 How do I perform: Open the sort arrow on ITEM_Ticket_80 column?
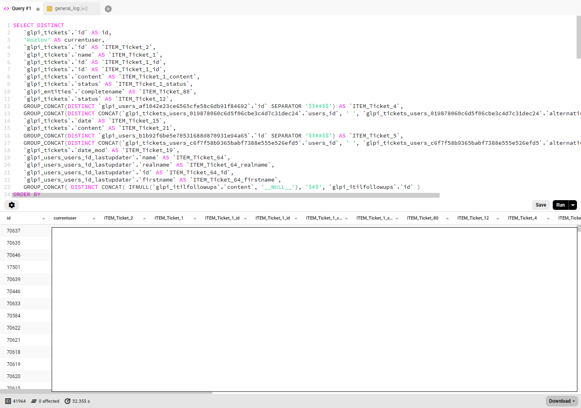(x=447, y=218)
